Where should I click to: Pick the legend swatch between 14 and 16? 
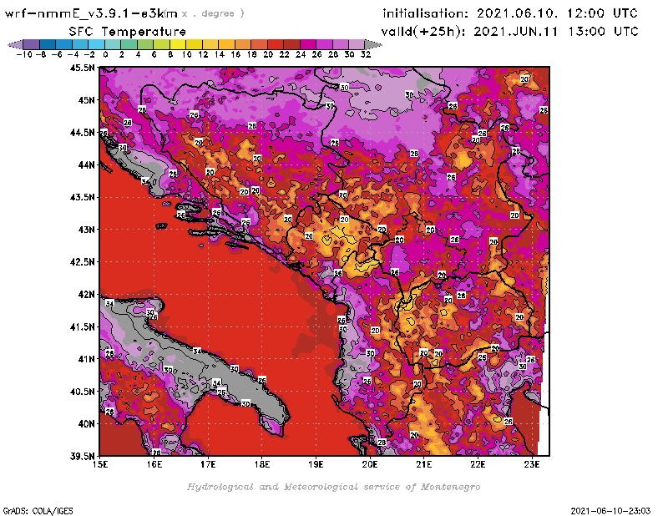(x=226, y=45)
